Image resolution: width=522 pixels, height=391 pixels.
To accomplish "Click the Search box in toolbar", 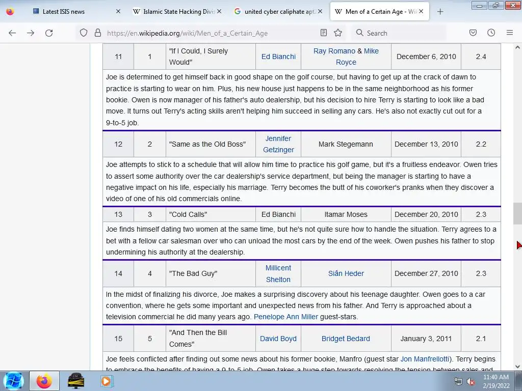I will pos(400,33).
